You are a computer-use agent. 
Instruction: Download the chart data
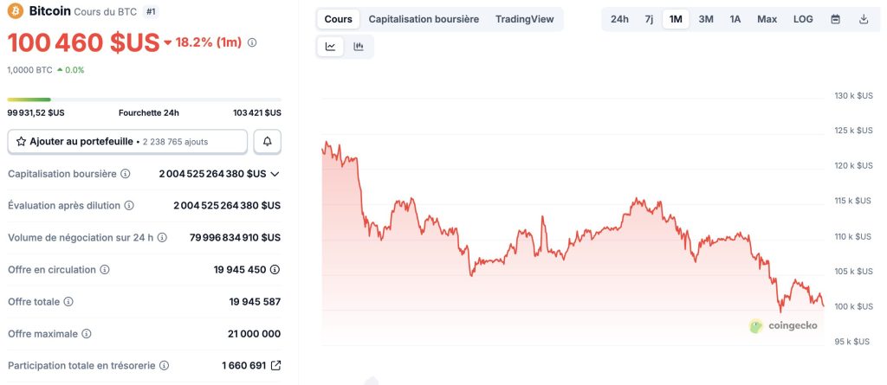point(864,19)
